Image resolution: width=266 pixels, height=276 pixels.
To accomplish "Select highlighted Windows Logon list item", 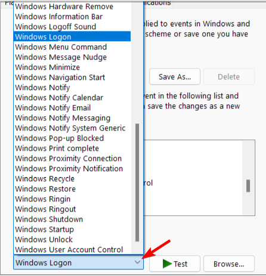I will pyautogui.click(x=72, y=37).
